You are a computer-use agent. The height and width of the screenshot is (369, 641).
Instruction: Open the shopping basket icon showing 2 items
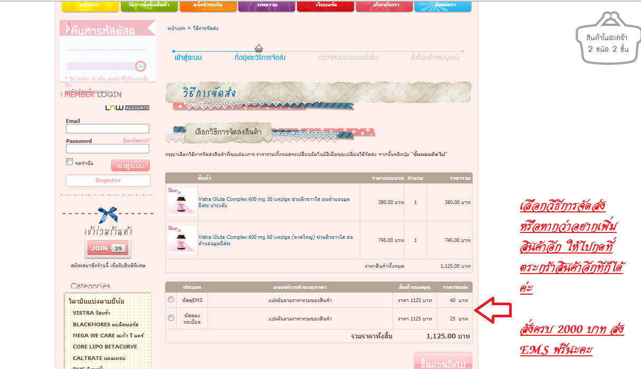pos(607,39)
